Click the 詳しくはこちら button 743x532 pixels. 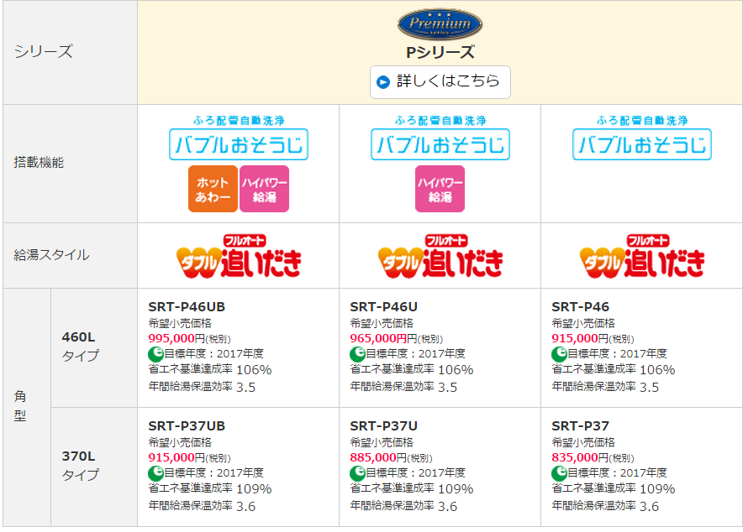[x=440, y=81]
